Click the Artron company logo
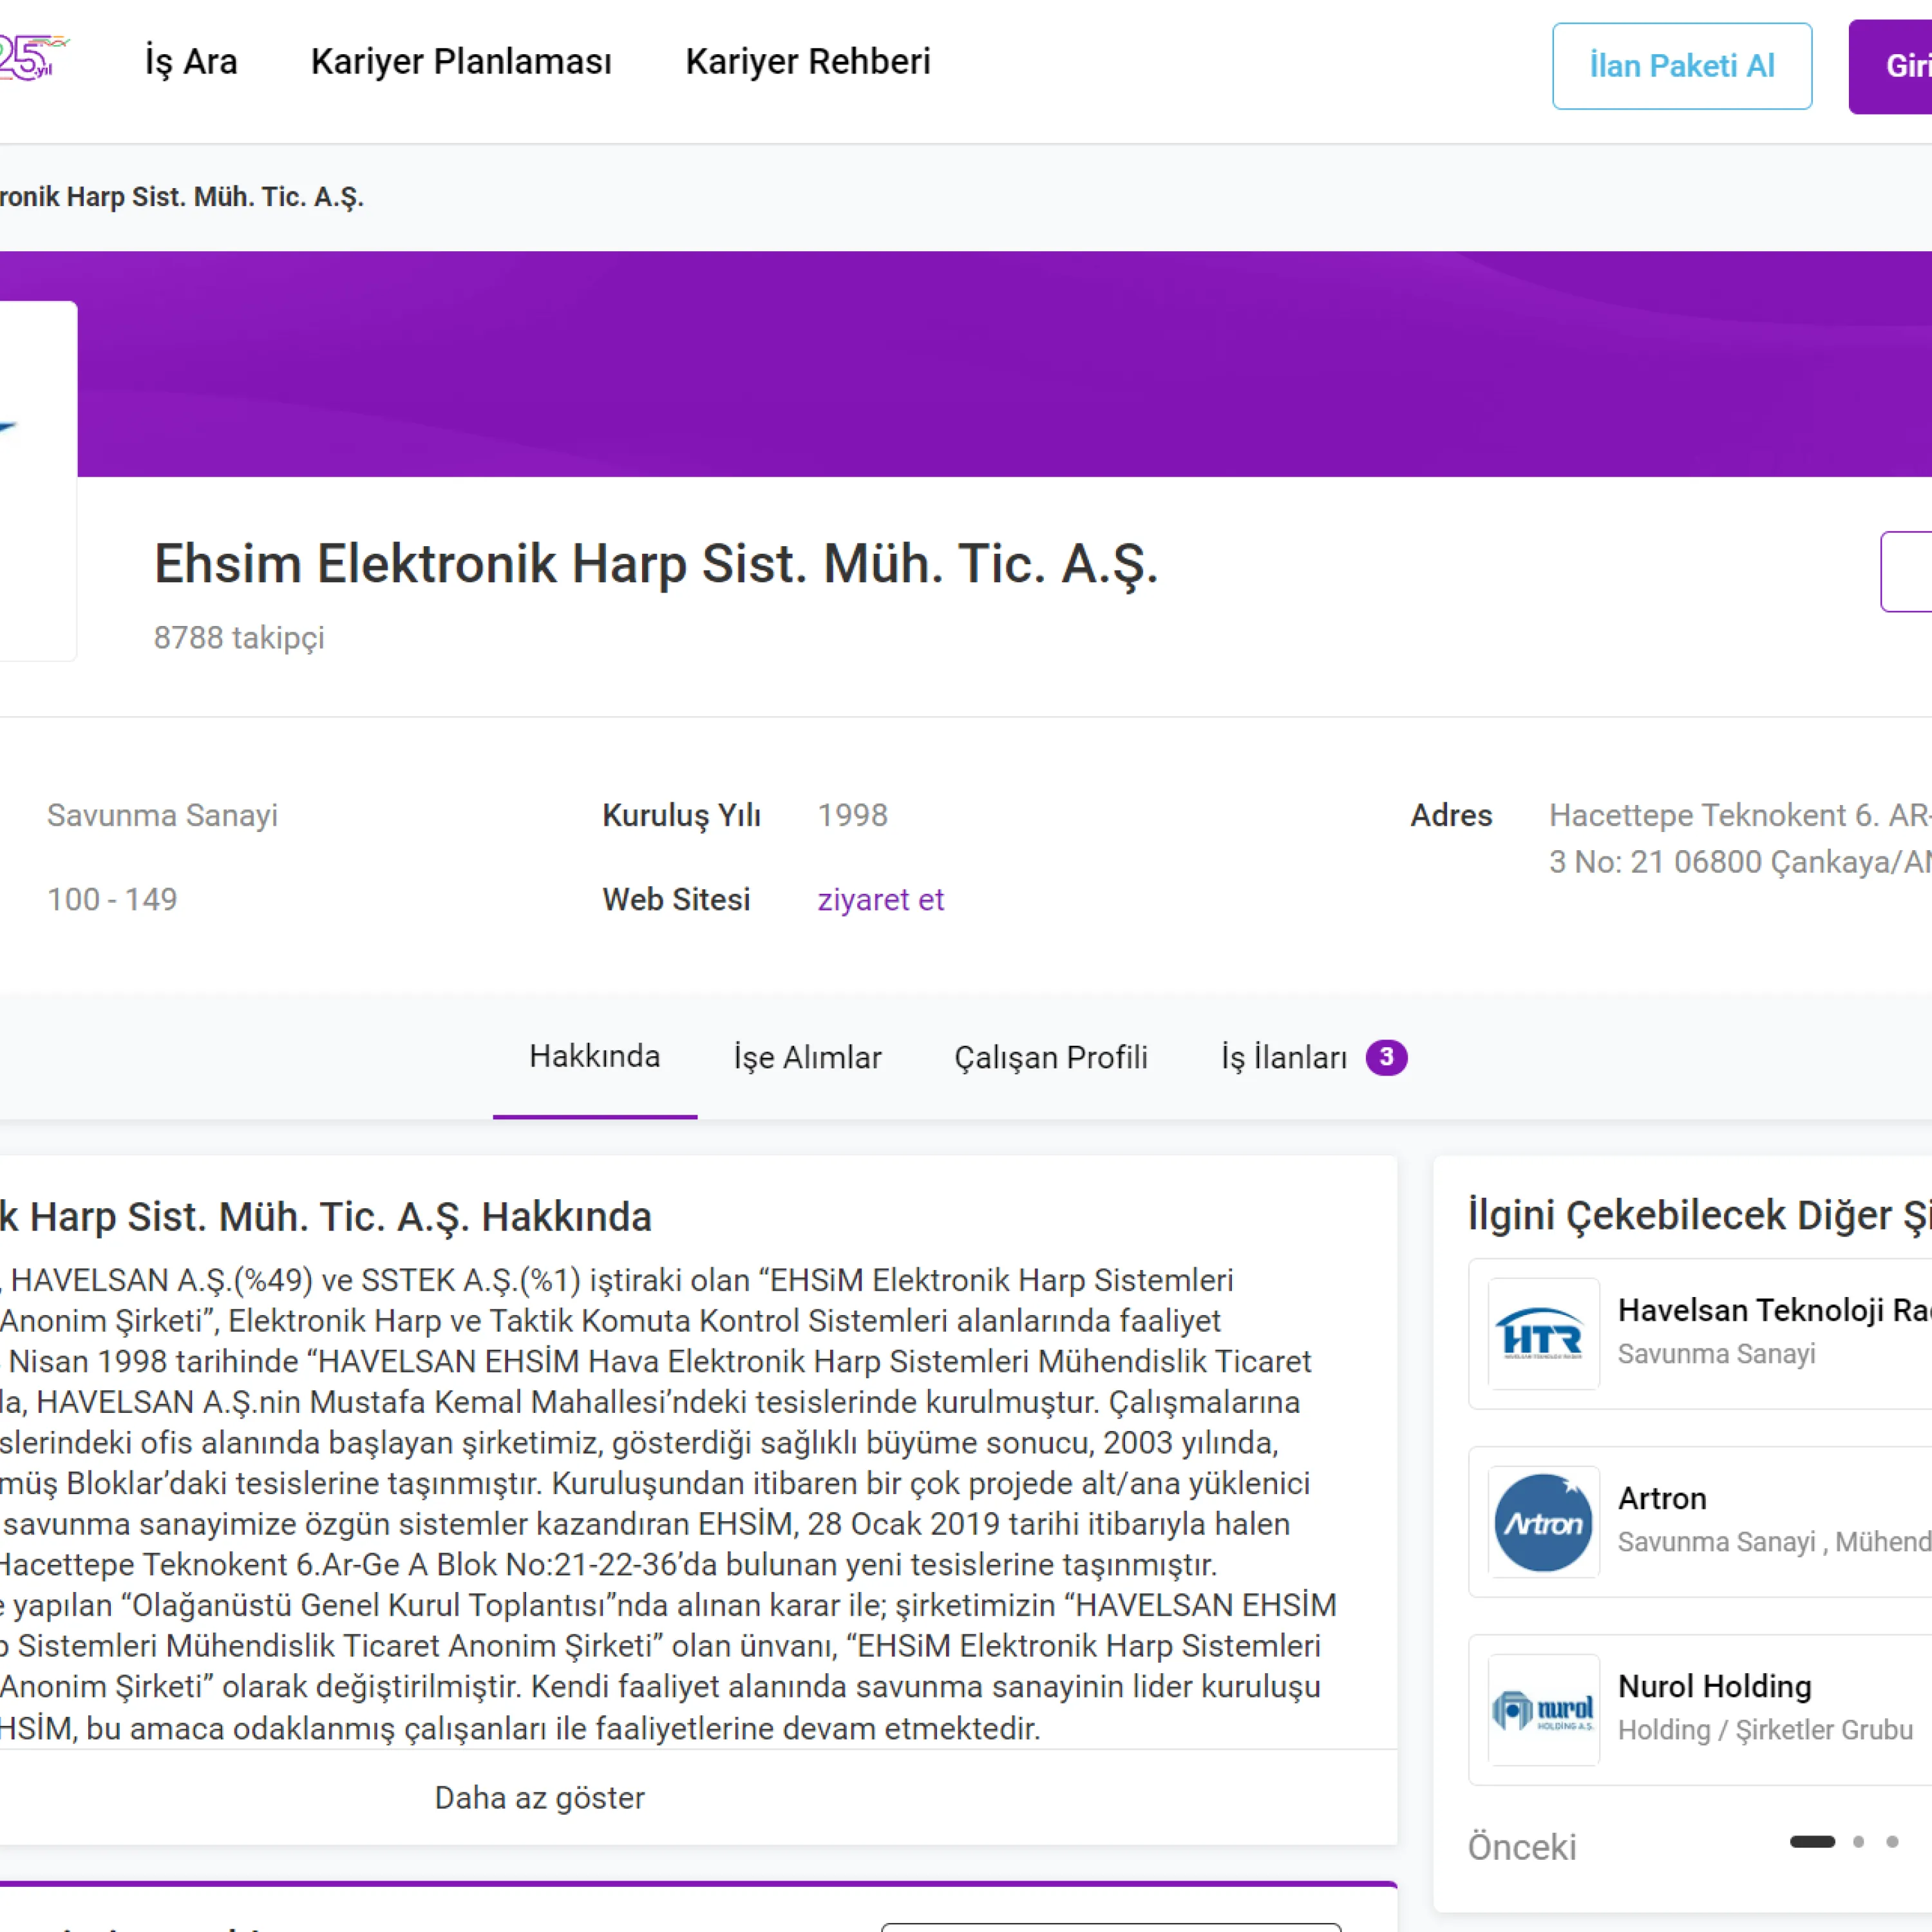Image resolution: width=1932 pixels, height=1932 pixels. pos(1542,1522)
